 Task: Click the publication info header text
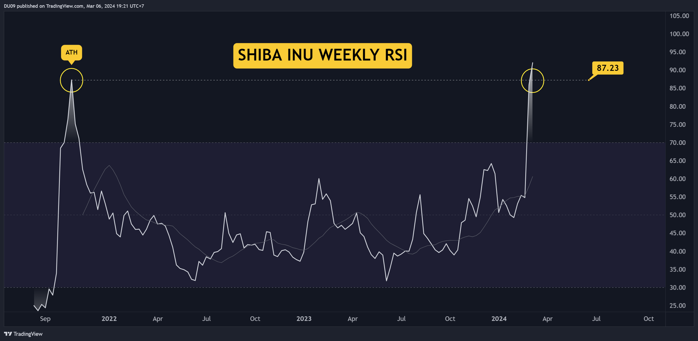(74, 6)
